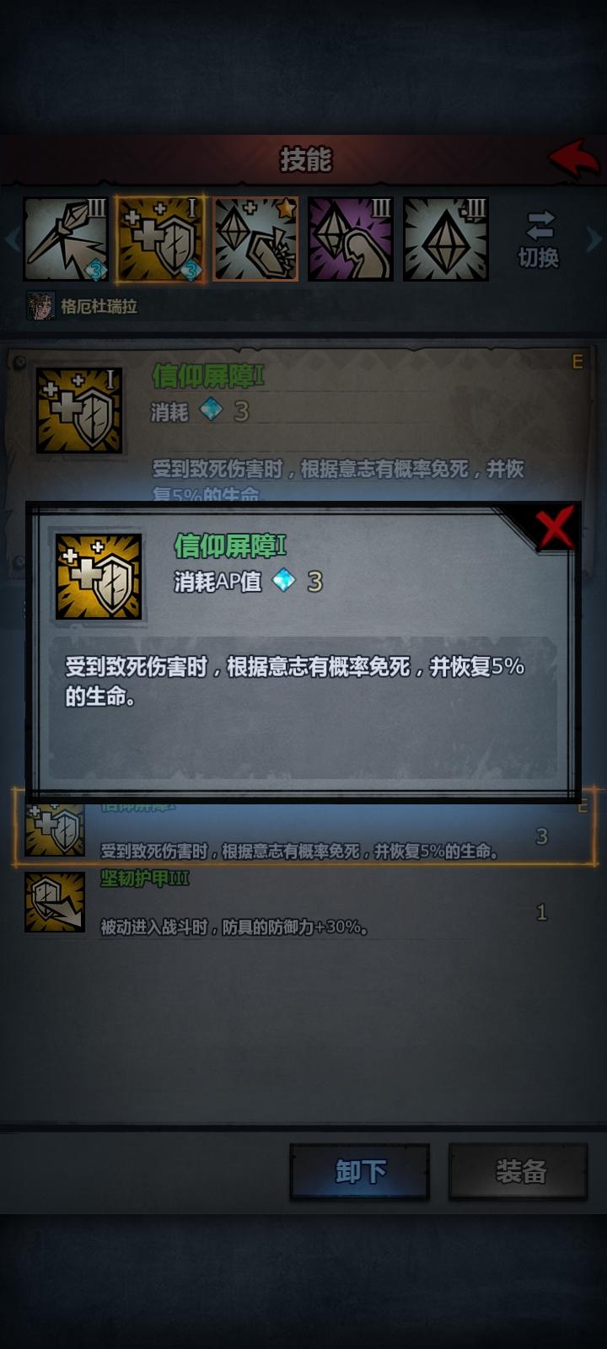Tap the background 信仰屏障I detail card icon
This screenshot has width=607, height=1349.
[79, 411]
